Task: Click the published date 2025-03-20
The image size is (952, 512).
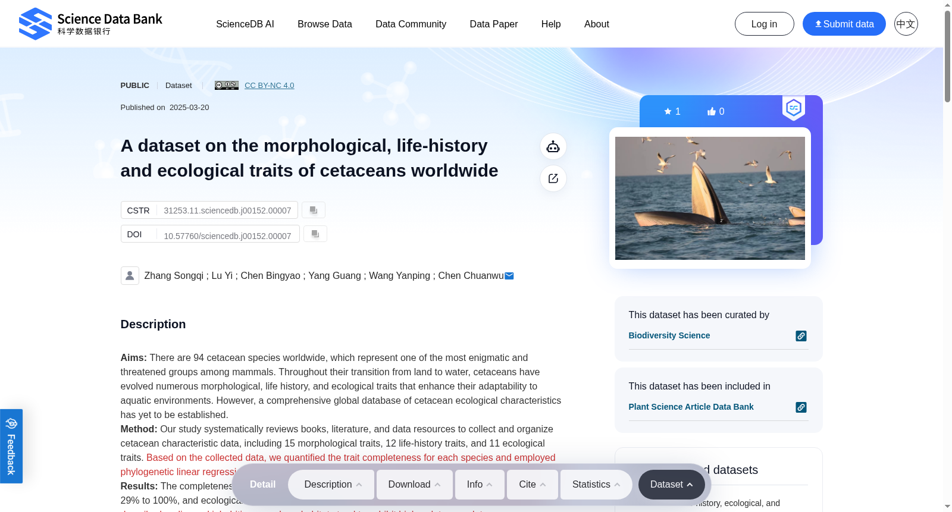Action: [189, 108]
